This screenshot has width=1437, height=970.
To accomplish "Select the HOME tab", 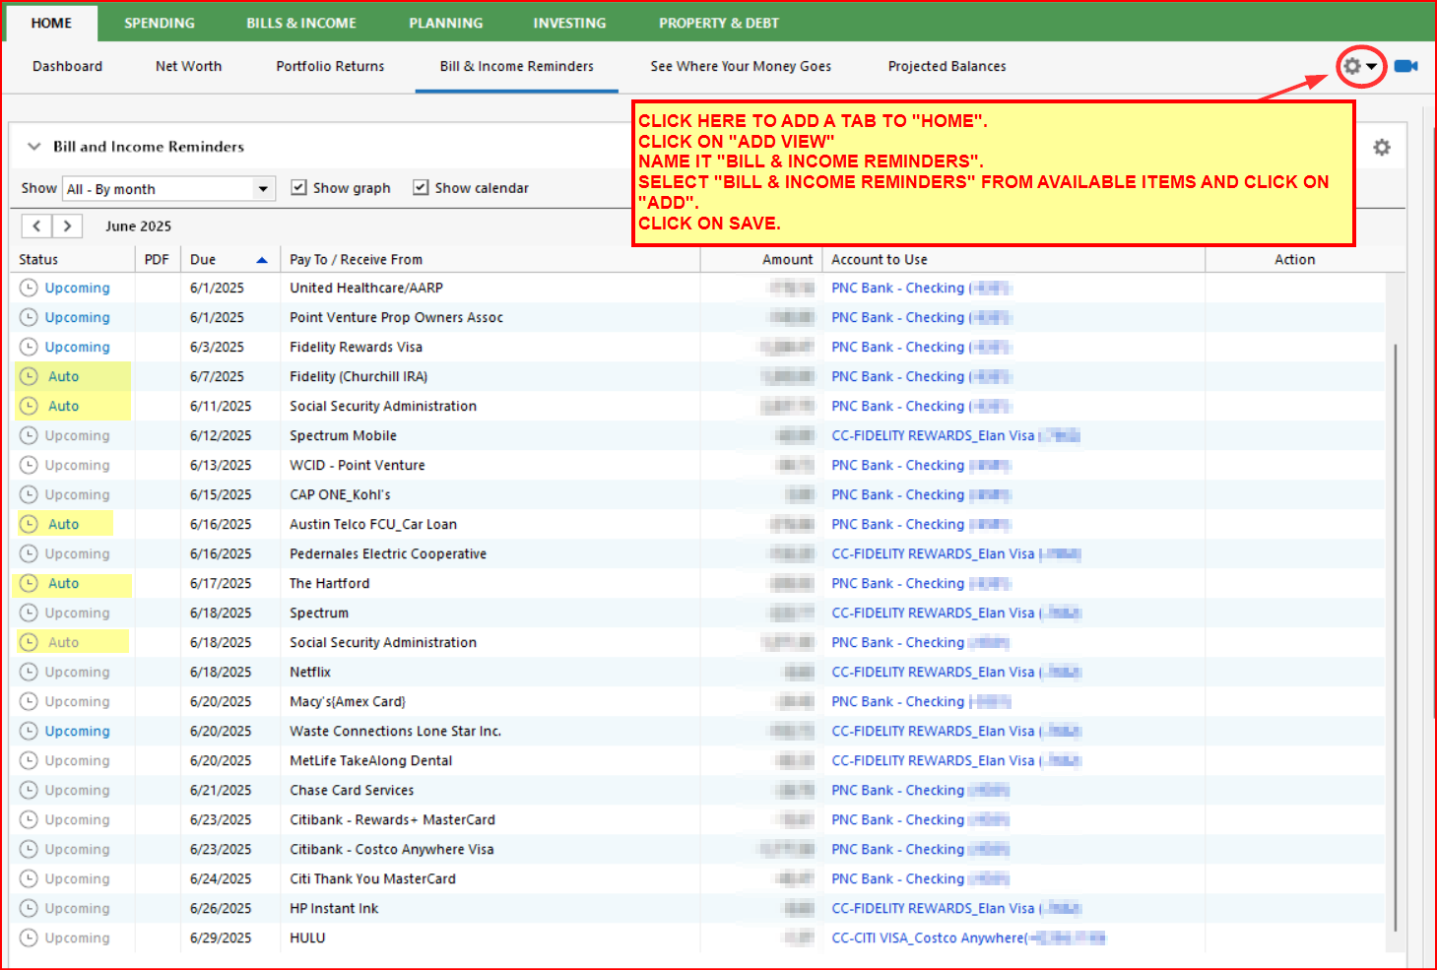I will 51,23.
